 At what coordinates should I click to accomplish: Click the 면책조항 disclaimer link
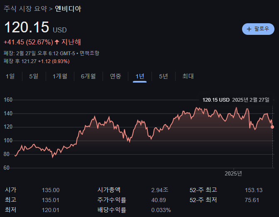click(x=89, y=53)
